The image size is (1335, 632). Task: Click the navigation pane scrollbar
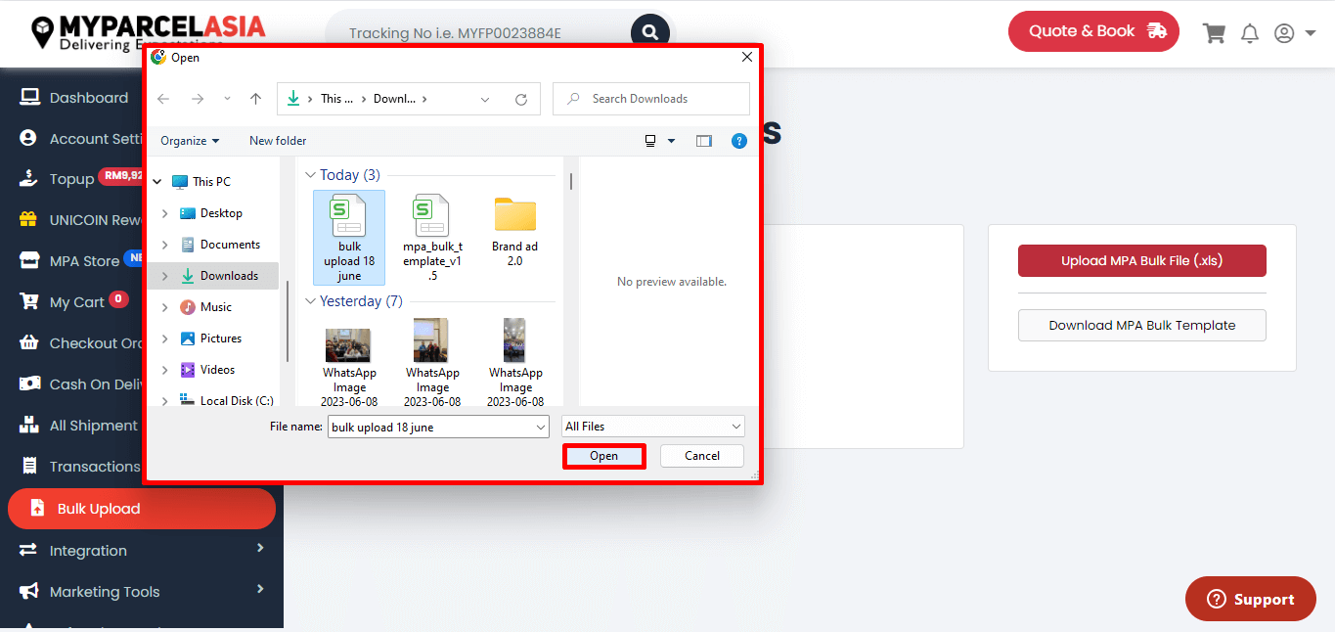(x=288, y=323)
